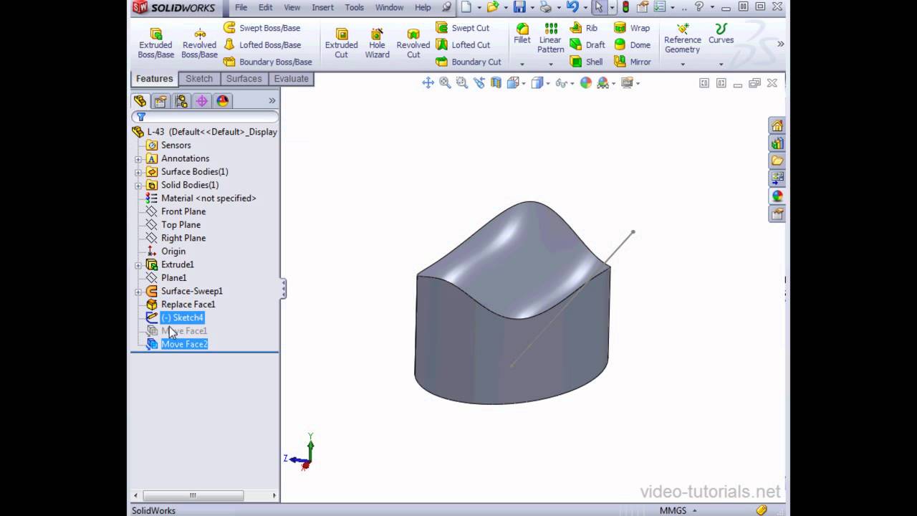Select Front Plane in tree

coord(183,211)
